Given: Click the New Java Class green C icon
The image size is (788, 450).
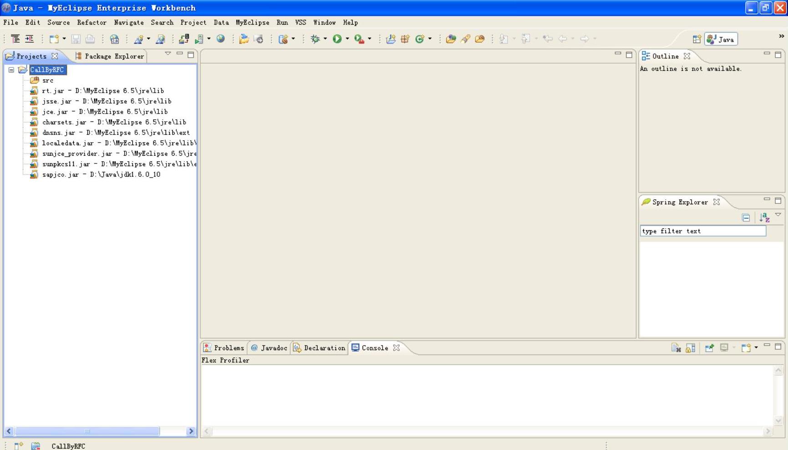Looking at the screenshot, I should (x=419, y=39).
